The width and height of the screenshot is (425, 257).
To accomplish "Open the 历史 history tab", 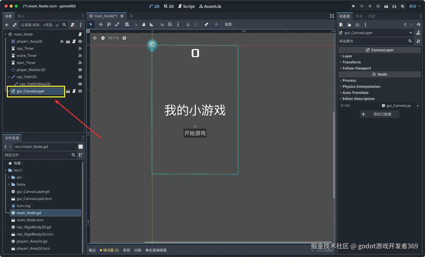I will coord(372,16).
